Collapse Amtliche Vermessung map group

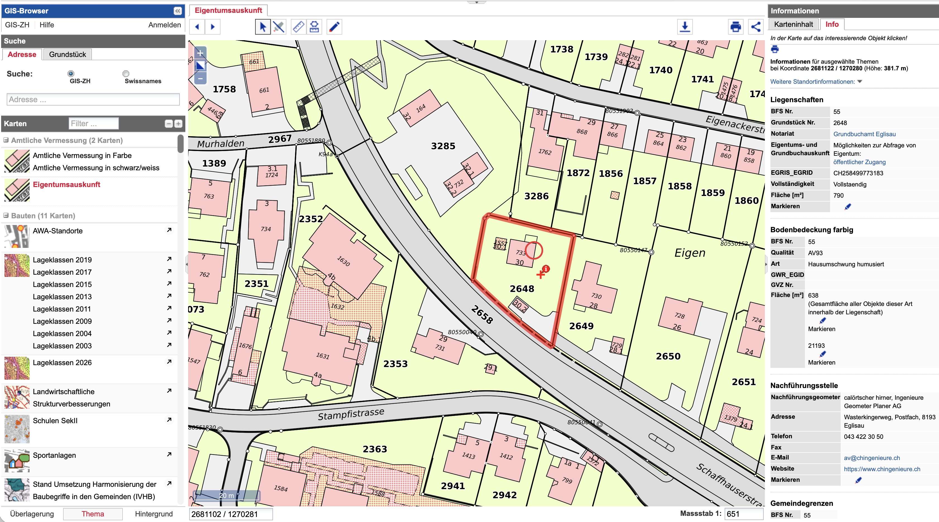tap(6, 140)
